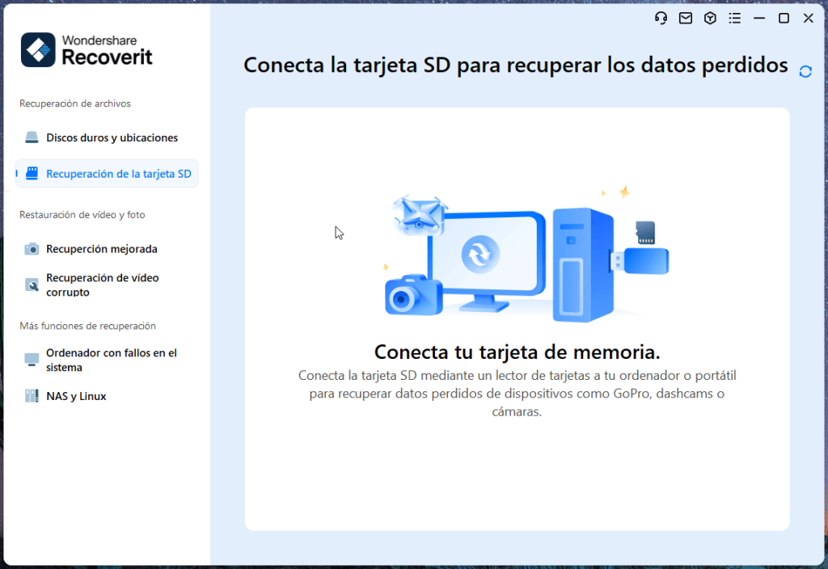The height and width of the screenshot is (569, 828).
Task: Click 'Más funciones de recuperación' label
Action: point(87,326)
